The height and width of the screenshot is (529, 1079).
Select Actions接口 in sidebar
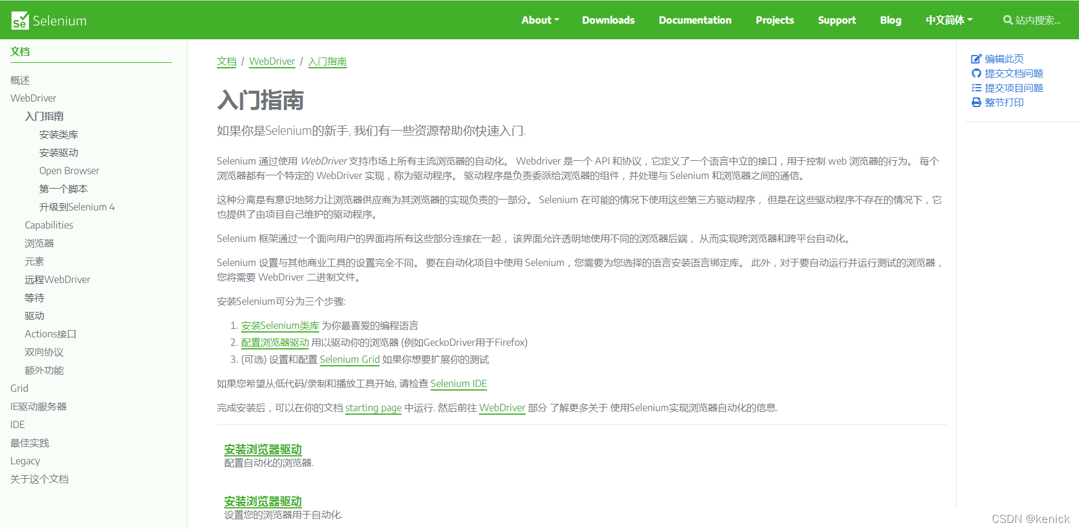(x=51, y=334)
